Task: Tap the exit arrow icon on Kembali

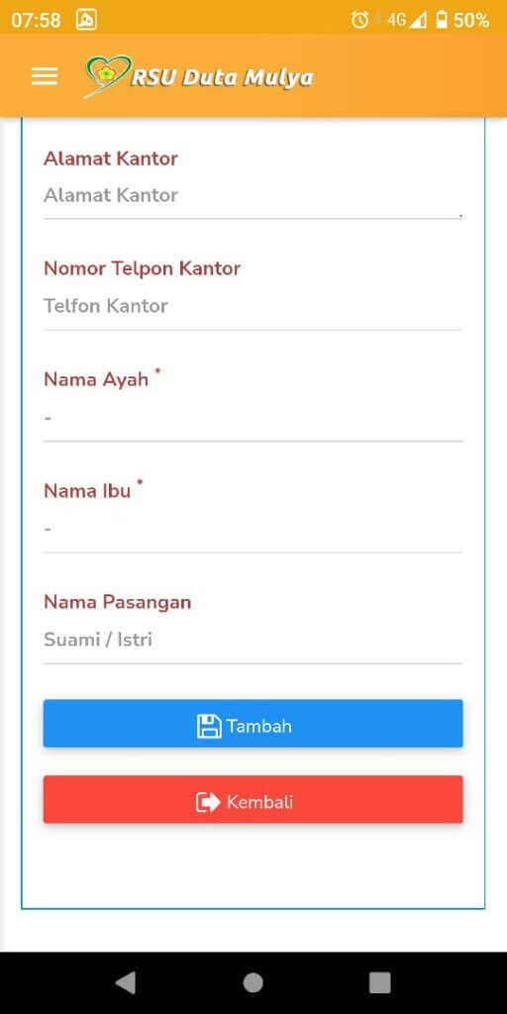Action: coord(208,802)
